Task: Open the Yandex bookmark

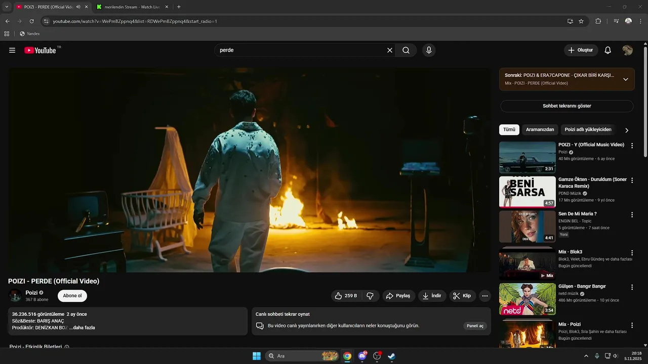Action: tap(30, 34)
